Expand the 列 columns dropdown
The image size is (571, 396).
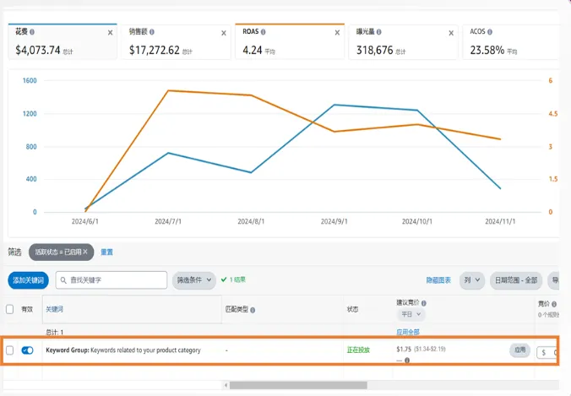tap(471, 280)
